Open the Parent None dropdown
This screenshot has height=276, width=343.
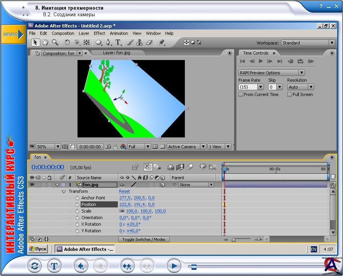[196, 185]
